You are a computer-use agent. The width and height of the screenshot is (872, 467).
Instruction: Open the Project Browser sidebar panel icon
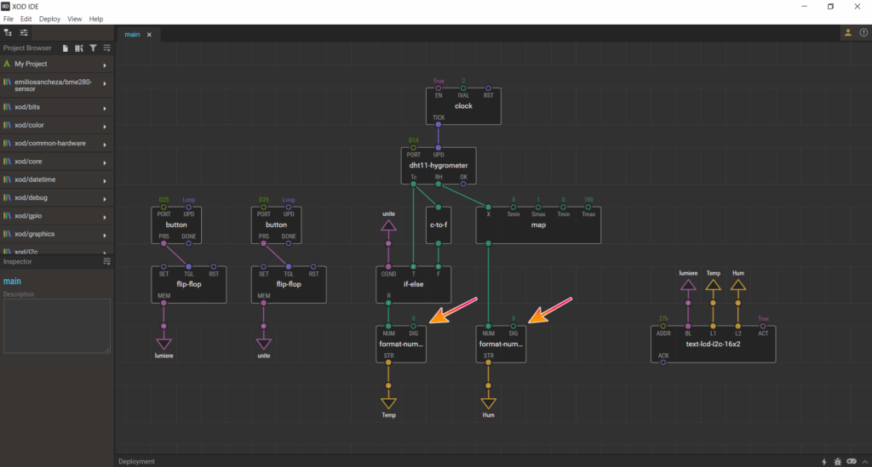pyautogui.click(x=8, y=33)
